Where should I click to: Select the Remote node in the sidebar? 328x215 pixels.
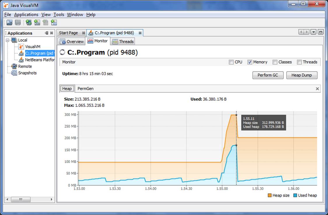[24, 66]
